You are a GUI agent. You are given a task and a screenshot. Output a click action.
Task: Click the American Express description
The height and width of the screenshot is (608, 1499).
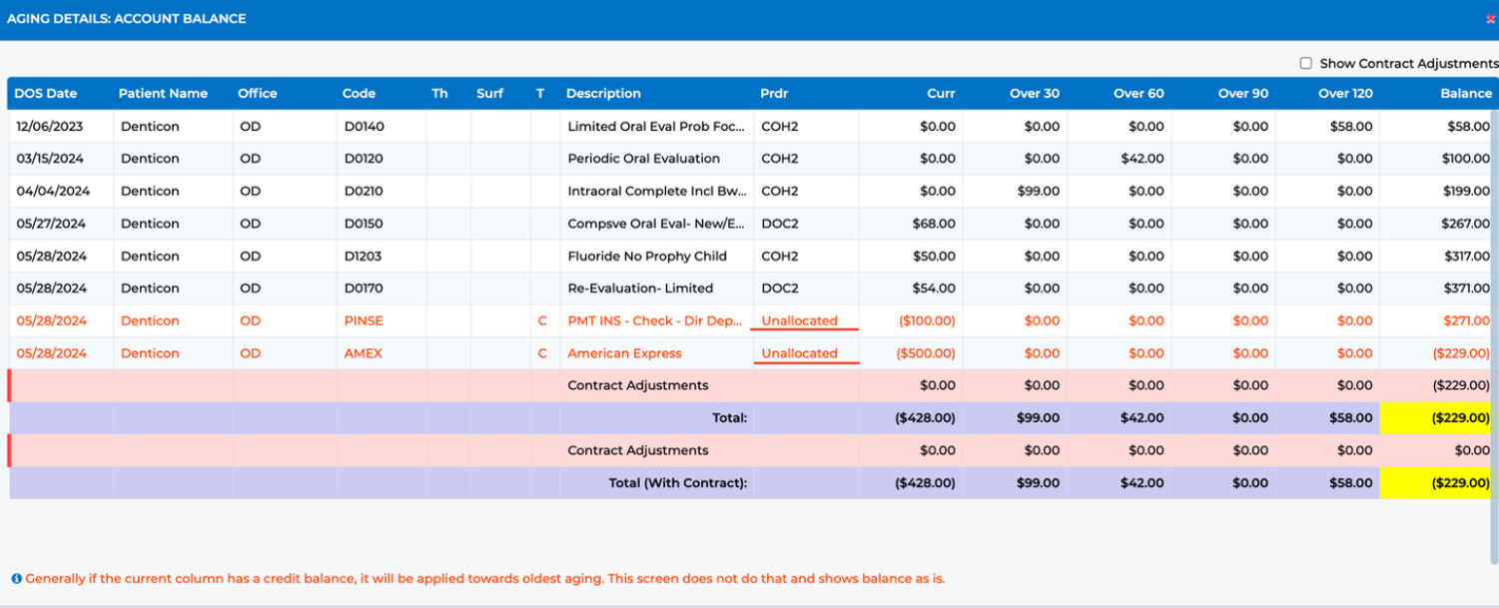624,353
